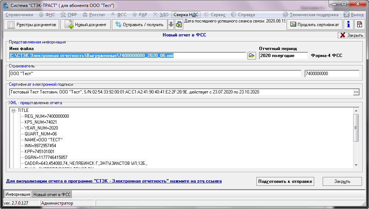The height and width of the screenshot is (209, 369).
Task: Open the Справочники menu
Action: 19,15
